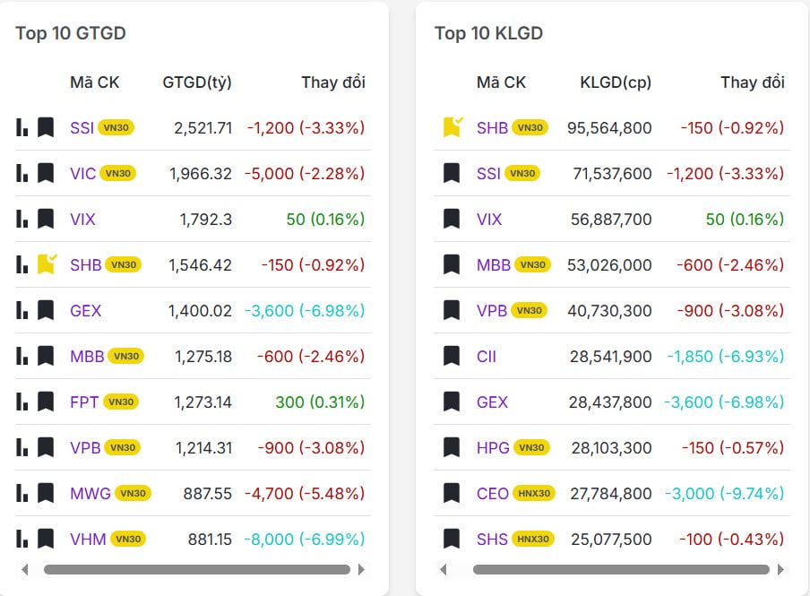Toggle bookmark for HPG stock

coord(452,447)
